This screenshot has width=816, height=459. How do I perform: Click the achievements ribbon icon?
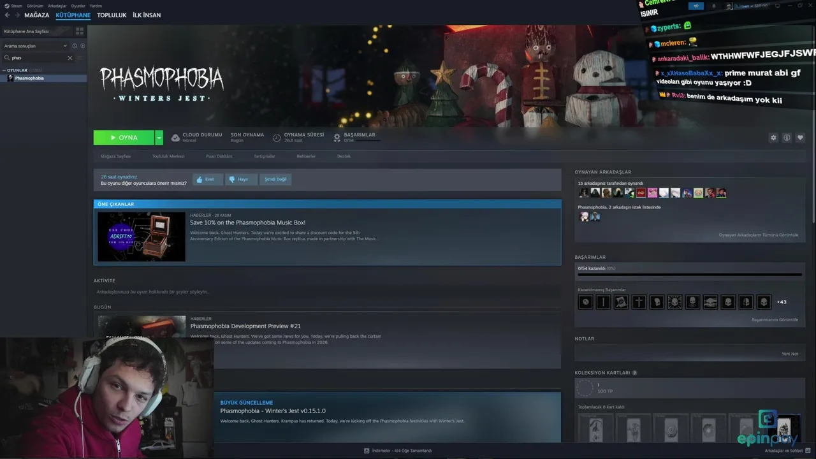[x=337, y=138]
